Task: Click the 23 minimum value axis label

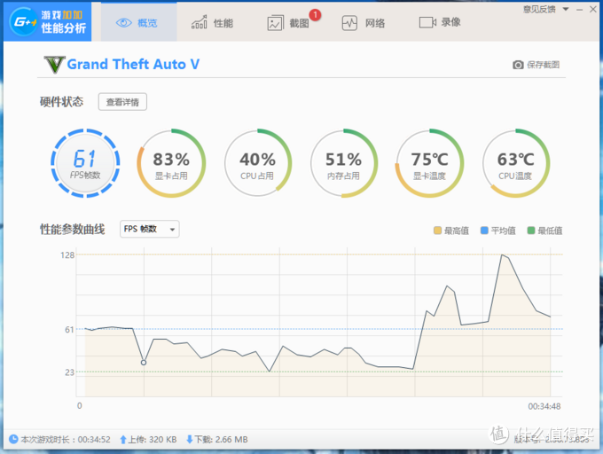Action: click(x=69, y=372)
